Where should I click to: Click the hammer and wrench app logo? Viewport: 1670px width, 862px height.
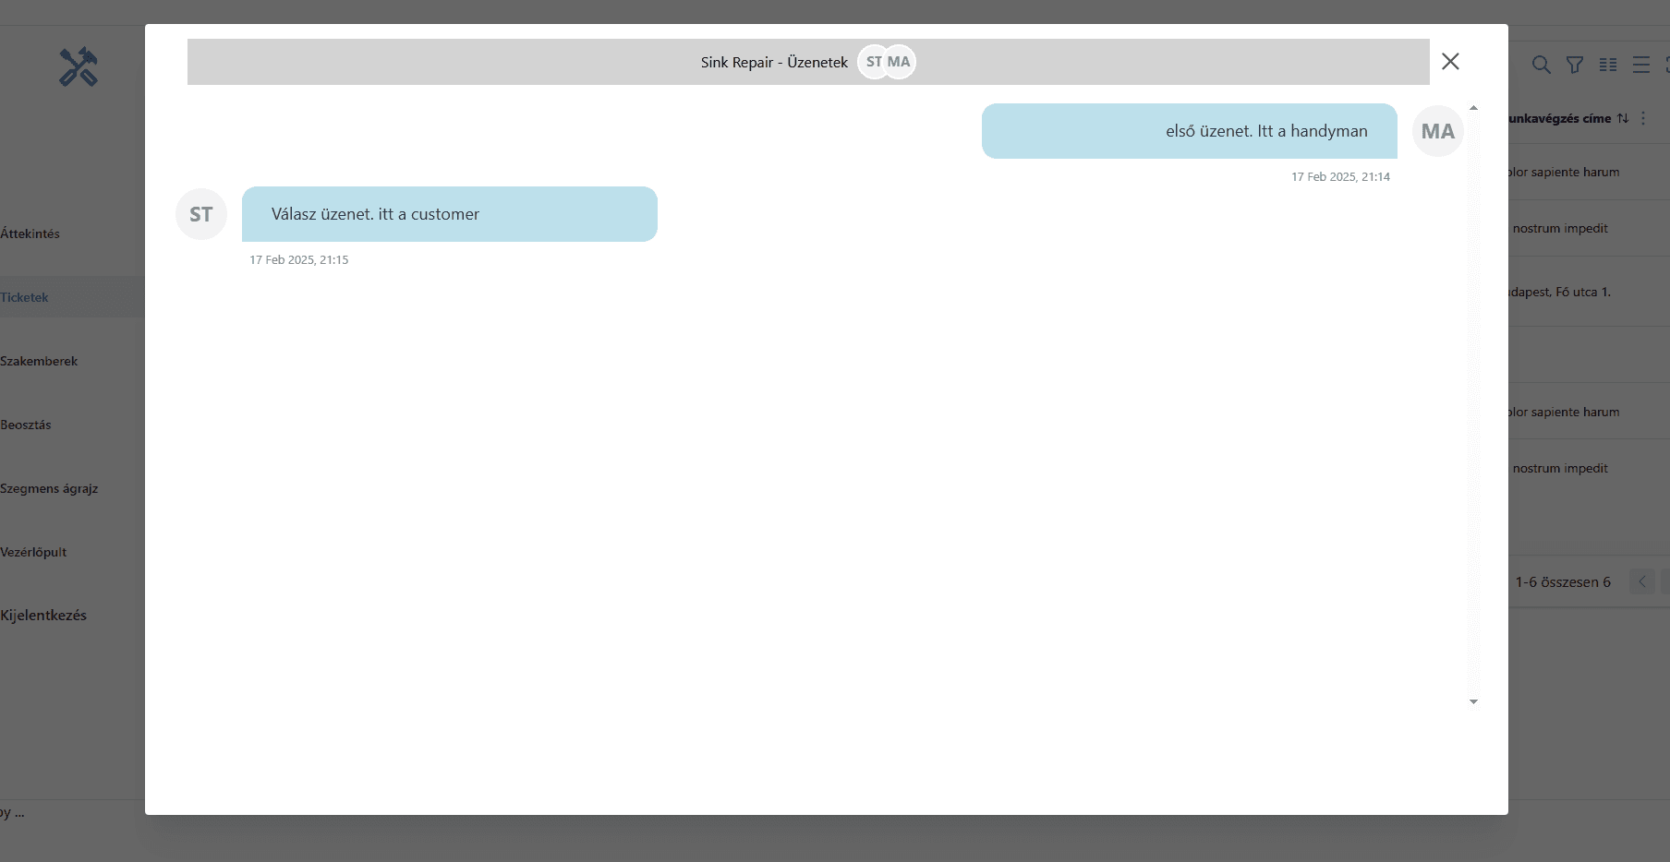[79, 66]
